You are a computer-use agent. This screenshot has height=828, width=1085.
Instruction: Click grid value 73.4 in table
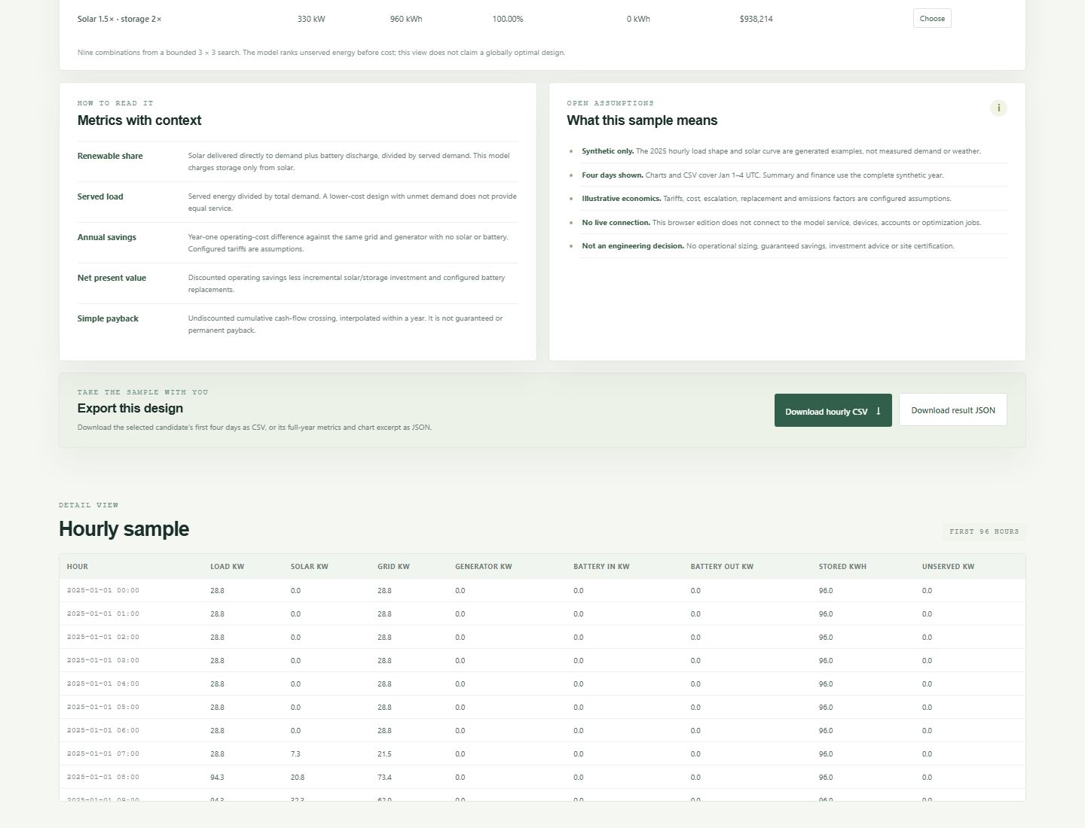click(384, 778)
